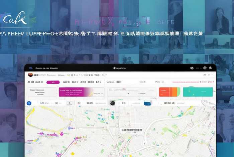Screen dimensions: 234x157
Task: Click the red underlined link in the tab row
Action: tap(186, 82)
